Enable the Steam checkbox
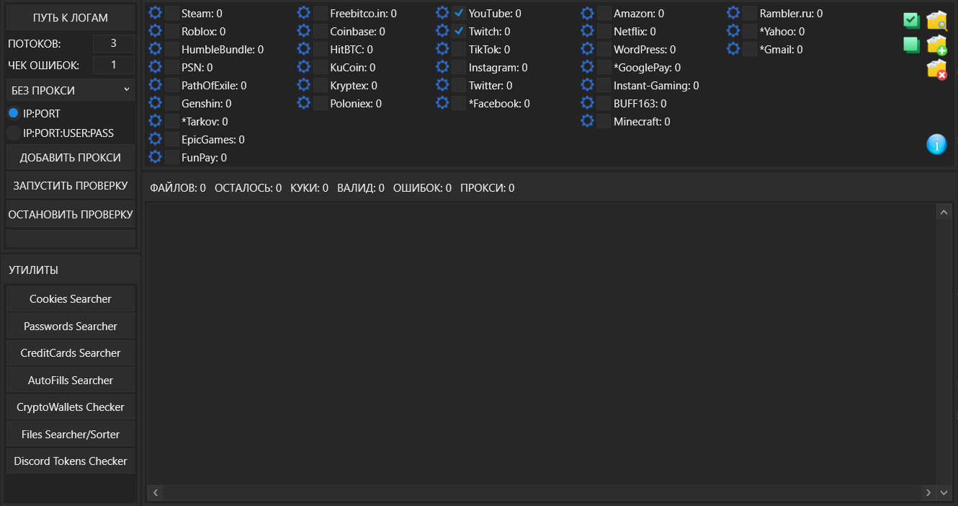 pos(171,13)
